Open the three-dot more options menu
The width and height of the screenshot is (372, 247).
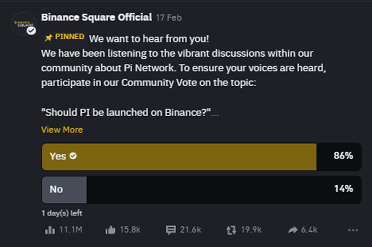pyautogui.click(x=353, y=230)
